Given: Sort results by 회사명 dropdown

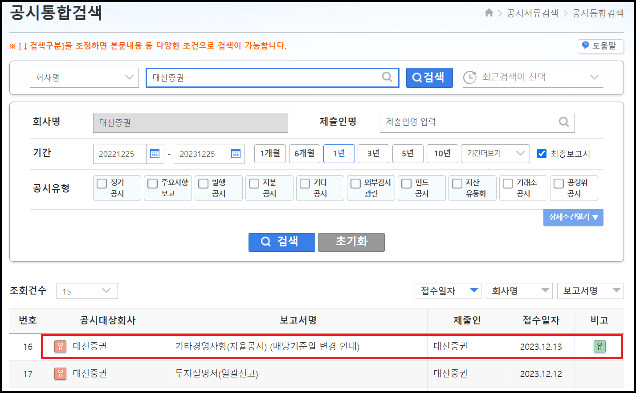Looking at the screenshot, I should (519, 291).
